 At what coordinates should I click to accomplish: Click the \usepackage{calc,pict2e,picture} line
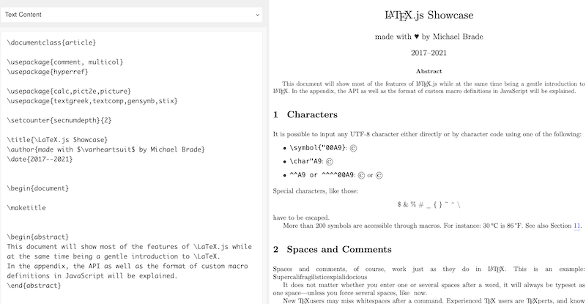tap(69, 92)
